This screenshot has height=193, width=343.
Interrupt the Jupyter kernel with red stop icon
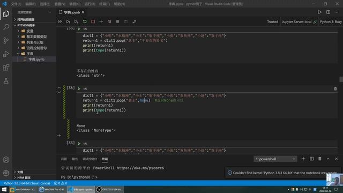[93, 21]
